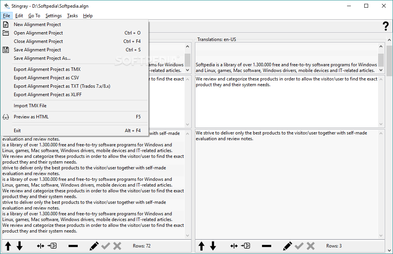Click the Stingray app icon in title bar
The image size is (393, 254).
point(7,6)
